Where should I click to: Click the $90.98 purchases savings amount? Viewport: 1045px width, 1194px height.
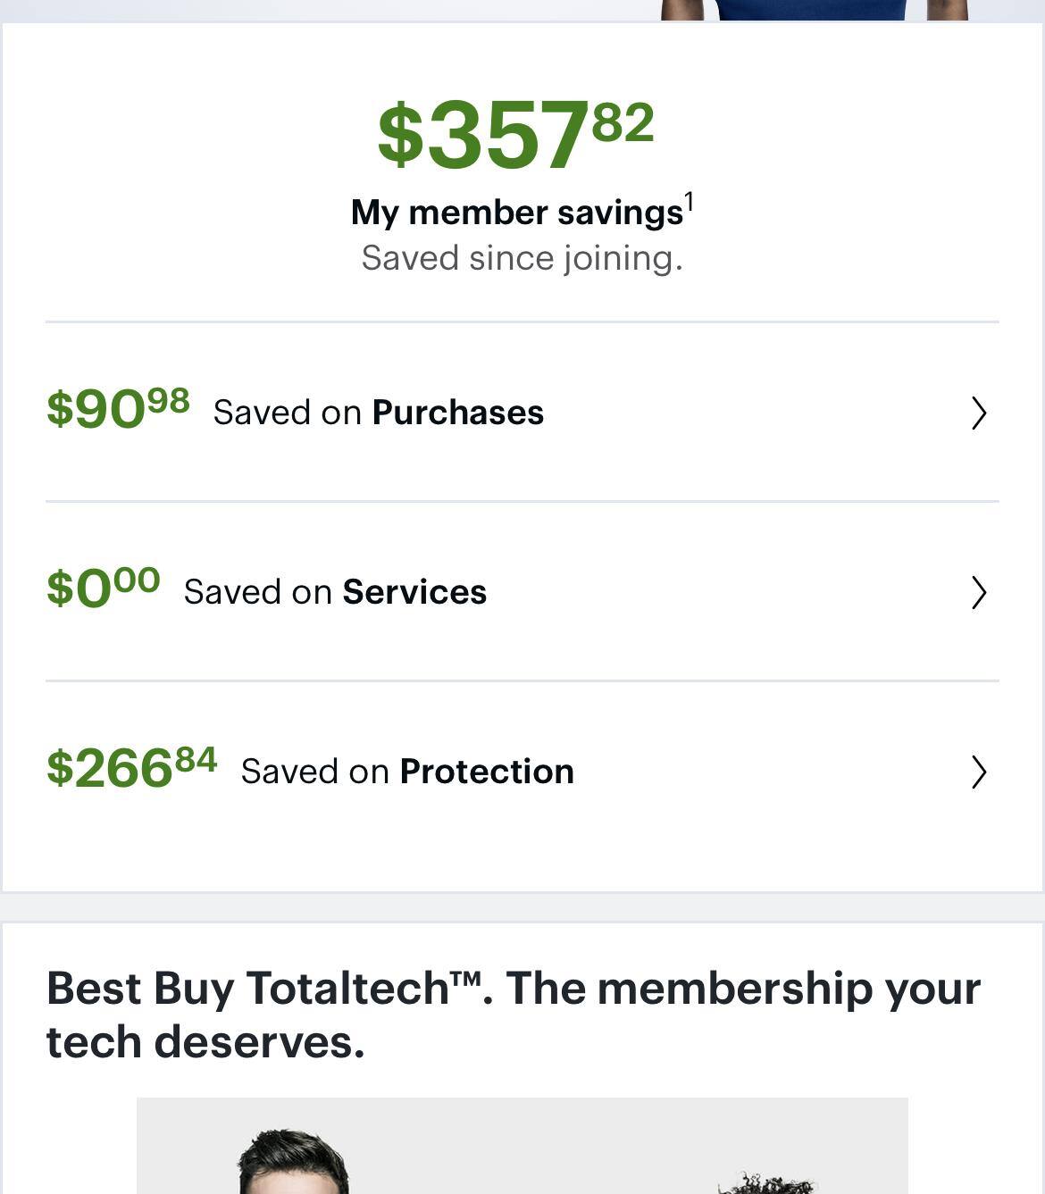[x=118, y=409]
